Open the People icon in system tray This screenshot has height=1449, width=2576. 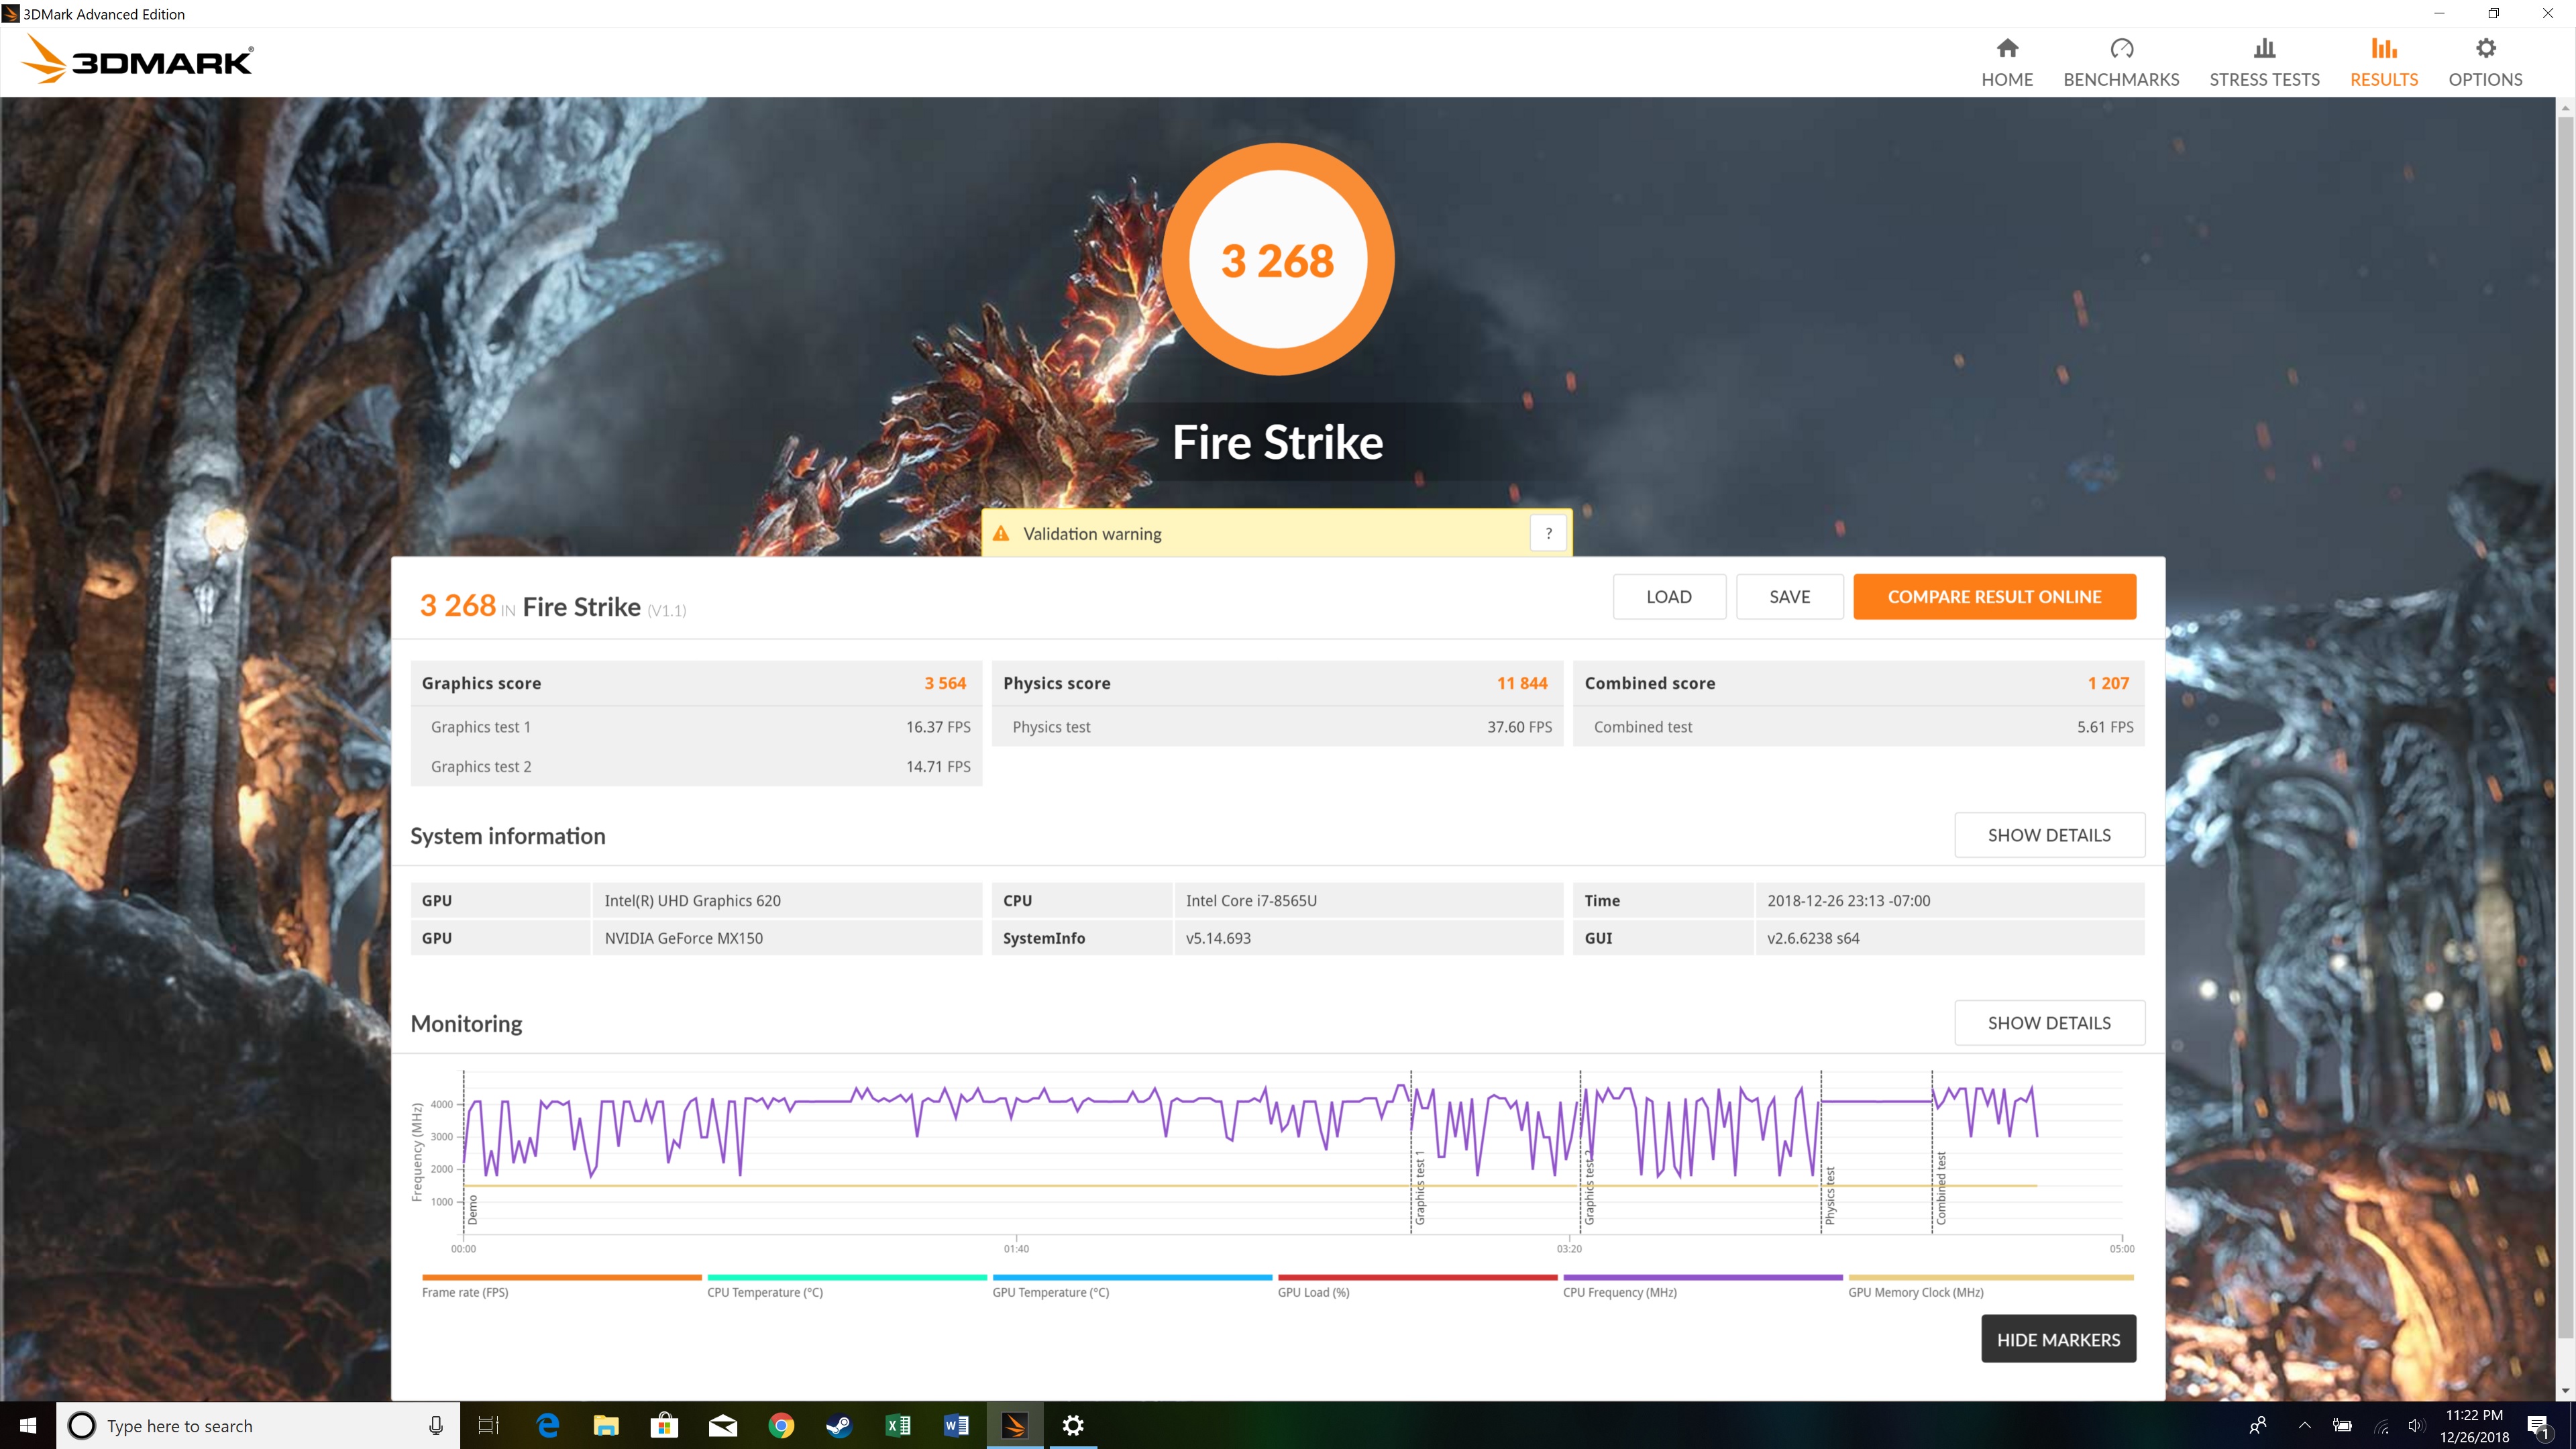click(x=2258, y=1426)
